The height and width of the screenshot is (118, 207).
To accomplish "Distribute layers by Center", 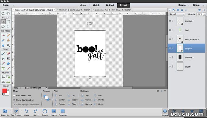I will pos(86,100).
